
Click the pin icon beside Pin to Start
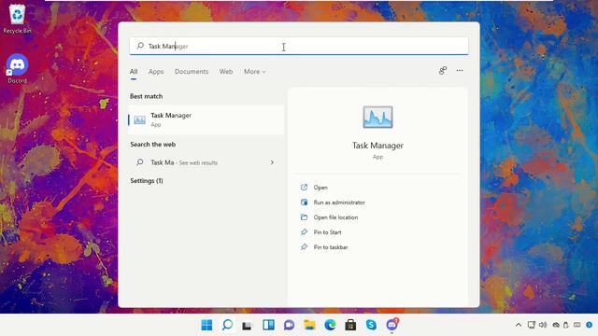pyautogui.click(x=304, y=231)
